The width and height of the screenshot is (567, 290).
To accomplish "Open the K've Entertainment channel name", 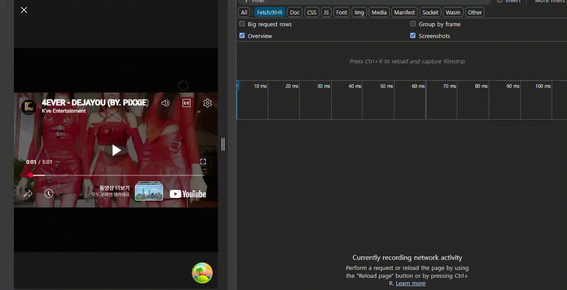I will [64, 111].
